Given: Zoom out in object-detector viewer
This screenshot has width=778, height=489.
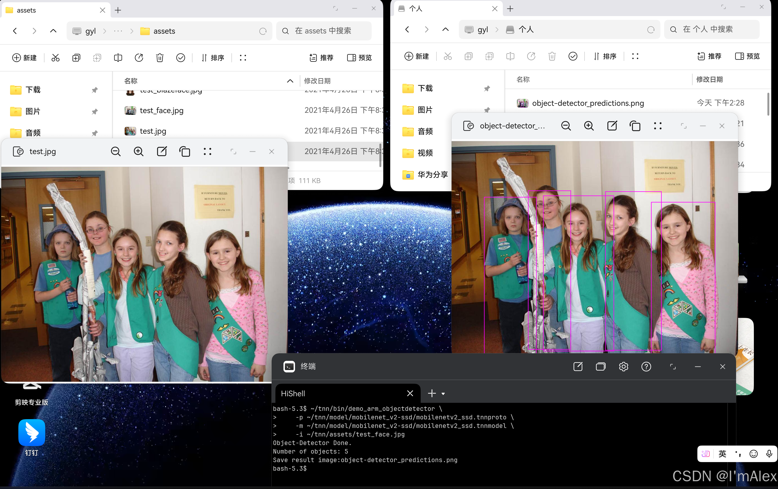Looking at the screenshot, I should [566, 126].
